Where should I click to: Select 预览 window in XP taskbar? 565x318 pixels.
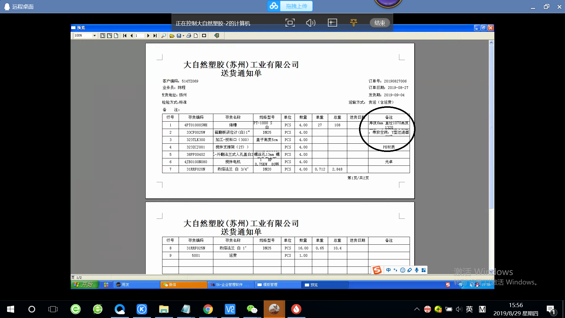pyautogui.click(x=325, y=285)
